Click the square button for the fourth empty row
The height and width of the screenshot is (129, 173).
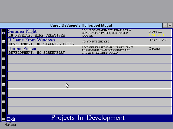pos(4,85)
